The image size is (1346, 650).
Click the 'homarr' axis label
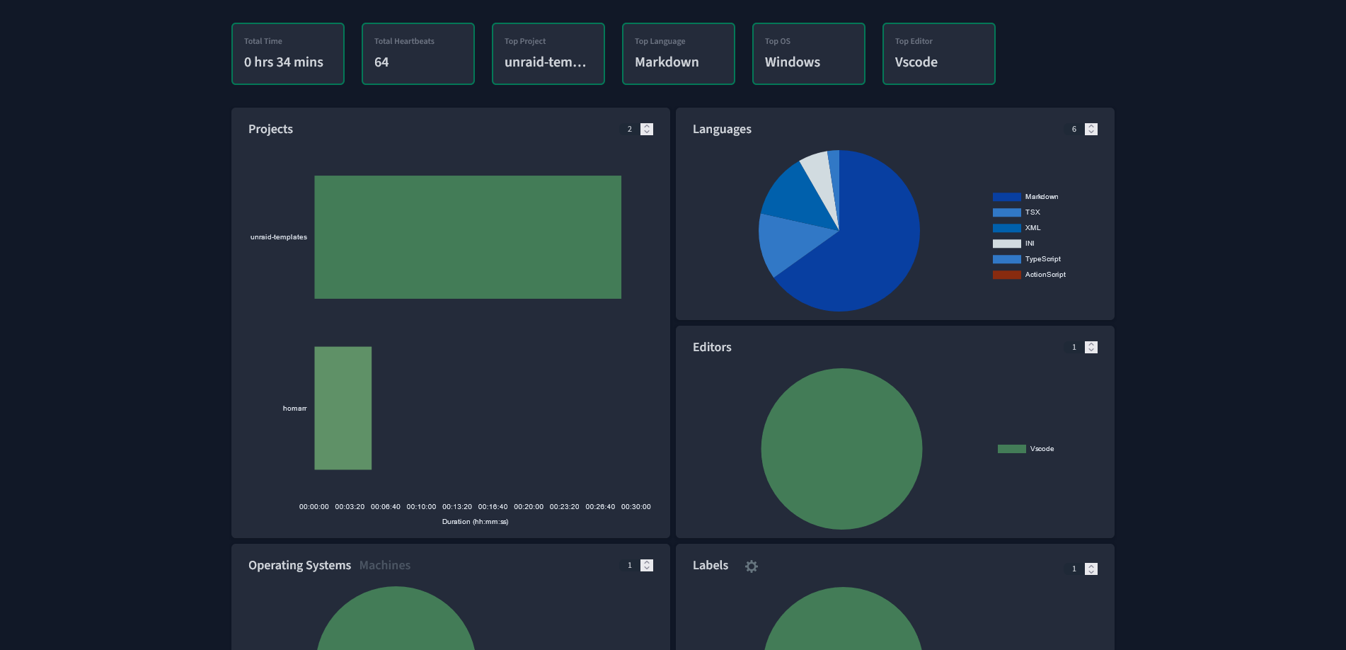click(x=294, y=409)
